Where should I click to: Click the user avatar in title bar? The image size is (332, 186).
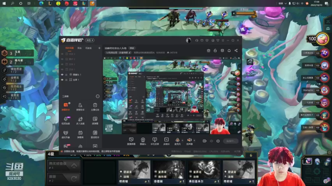coord(188,40)
